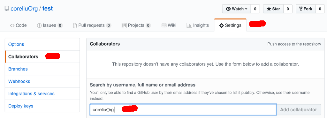Click the Code tab angle-brackets icon
Viewport: 327px width, 118px height.
click(12, 26)
